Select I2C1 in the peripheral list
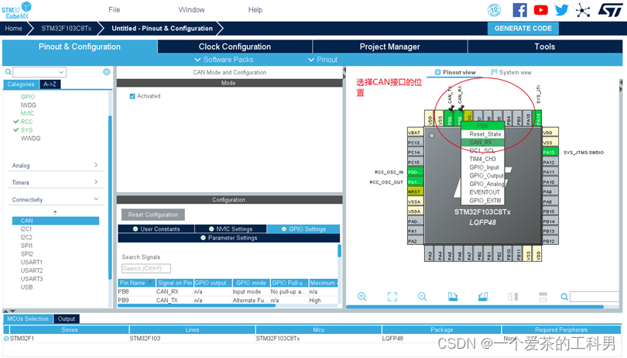This screenshot has width=627, height=358. point(26,229)
